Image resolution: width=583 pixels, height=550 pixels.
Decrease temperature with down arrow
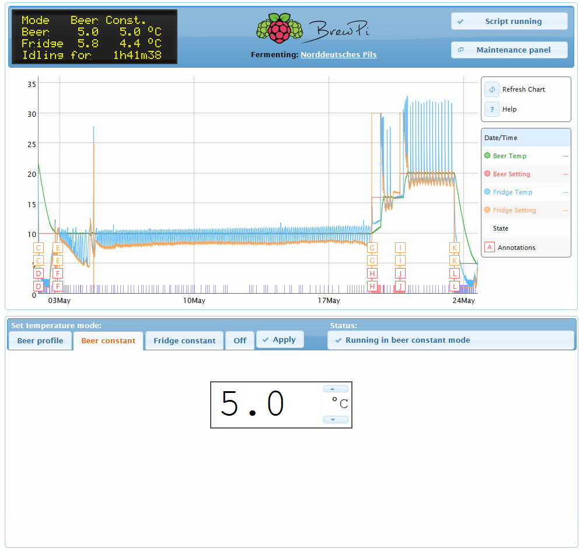(x=336, y=420)
